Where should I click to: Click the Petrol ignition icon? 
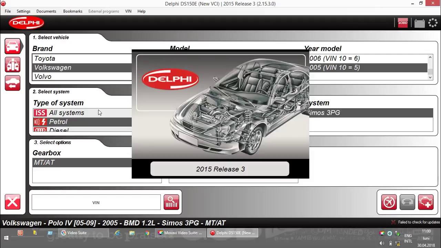[x=40, y=122]
